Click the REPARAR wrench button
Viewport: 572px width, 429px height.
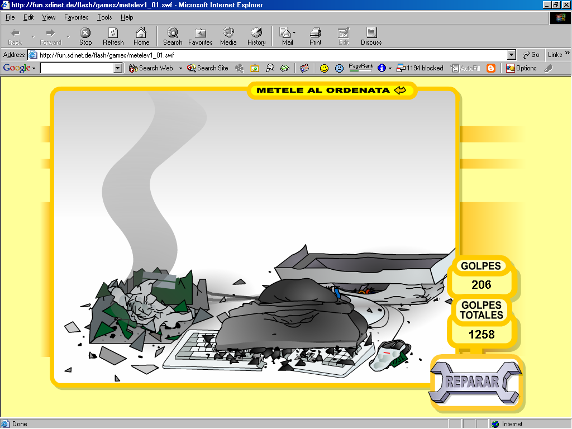[475, 382]
